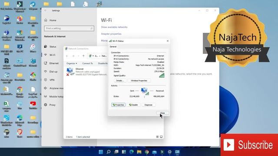Open Details in Wi-Fi Status dialog
The image size is (278, 156).
[x=120, y=81]
